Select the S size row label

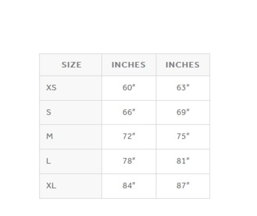point(48,112)
